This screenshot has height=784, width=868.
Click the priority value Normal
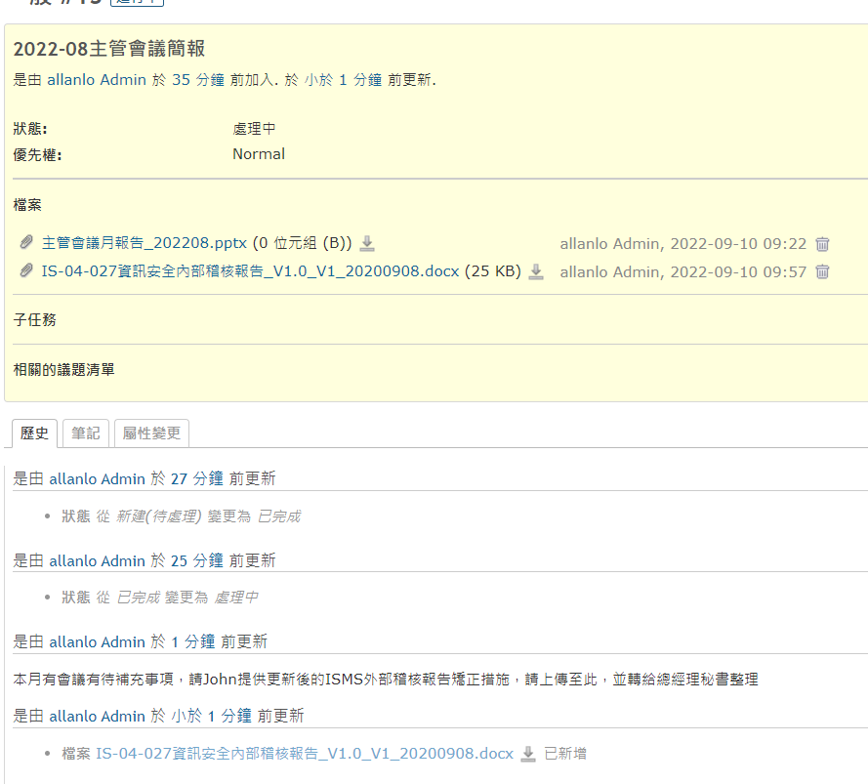tap(259, 154)
